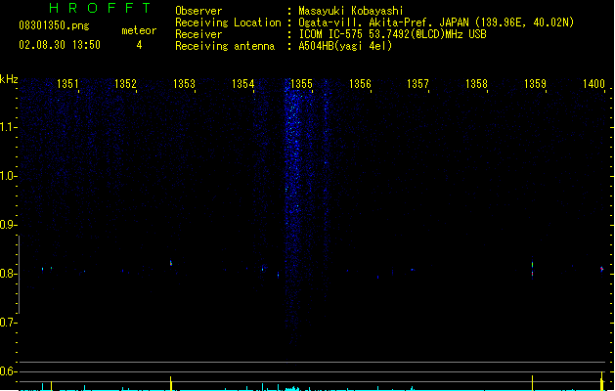Click the 0.9 kHz frequency label
This screenshot has height=391, width=615.
click(x=8, y=225)
